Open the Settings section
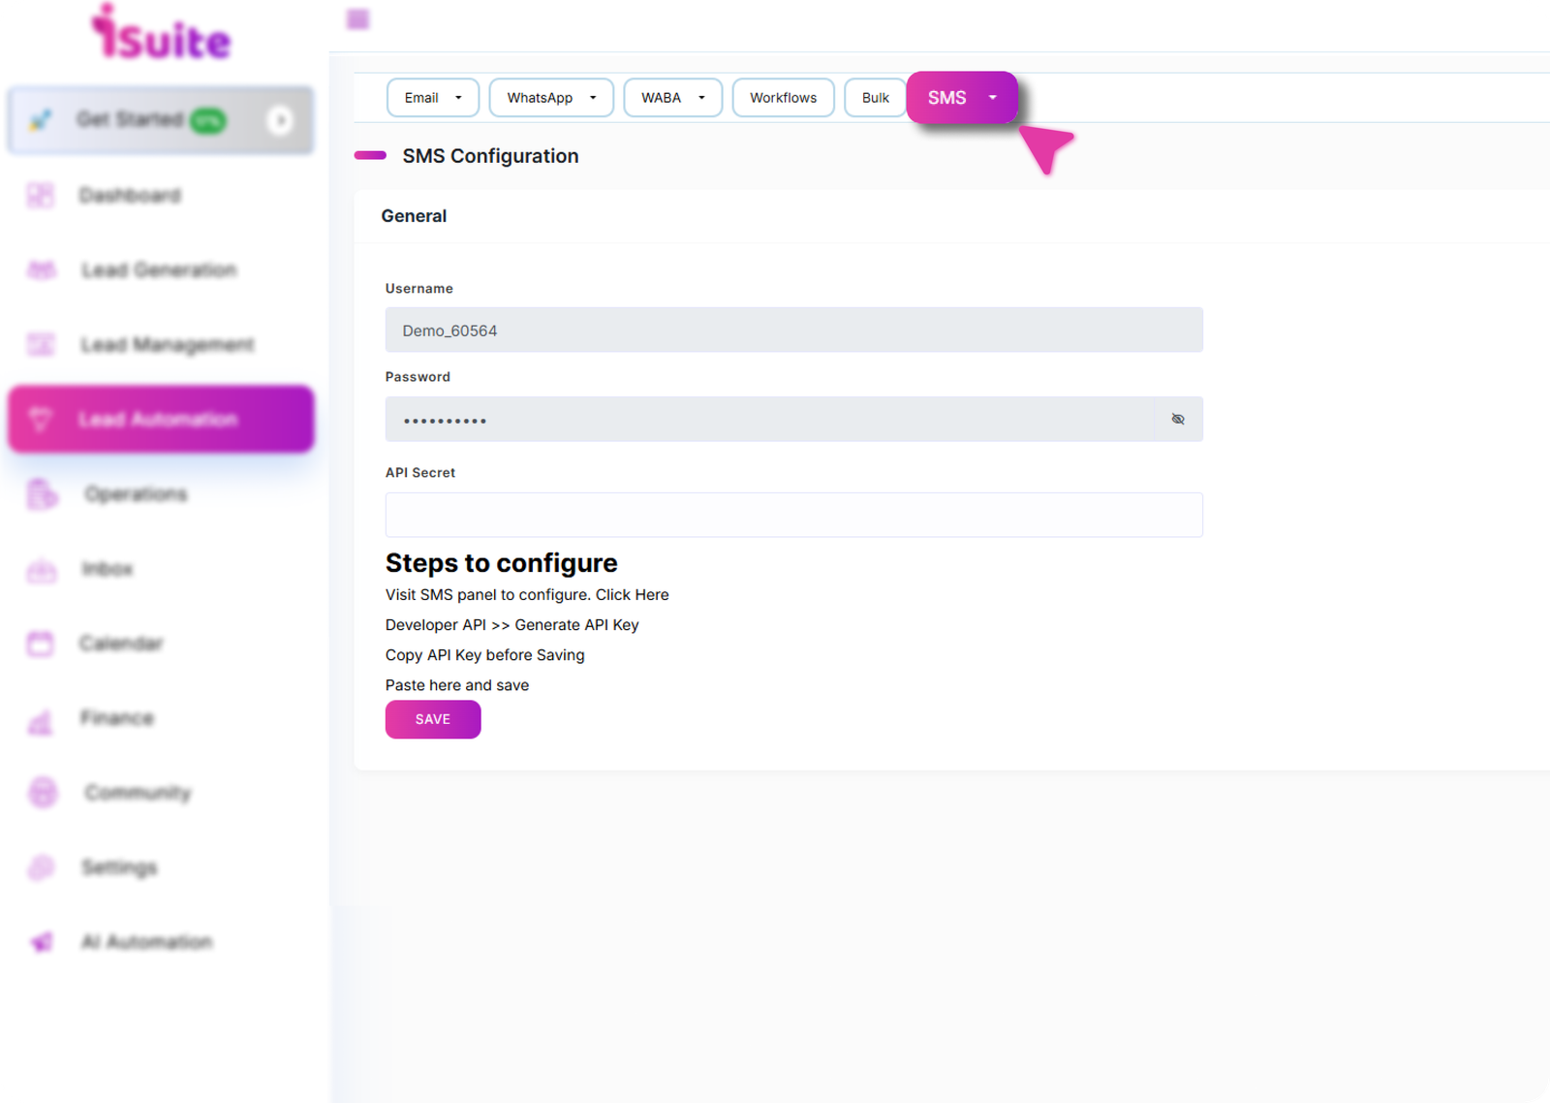Image resolution: width=1550 pixels, height=1103 pixels. pyautogui.click(x=118, y=867)
